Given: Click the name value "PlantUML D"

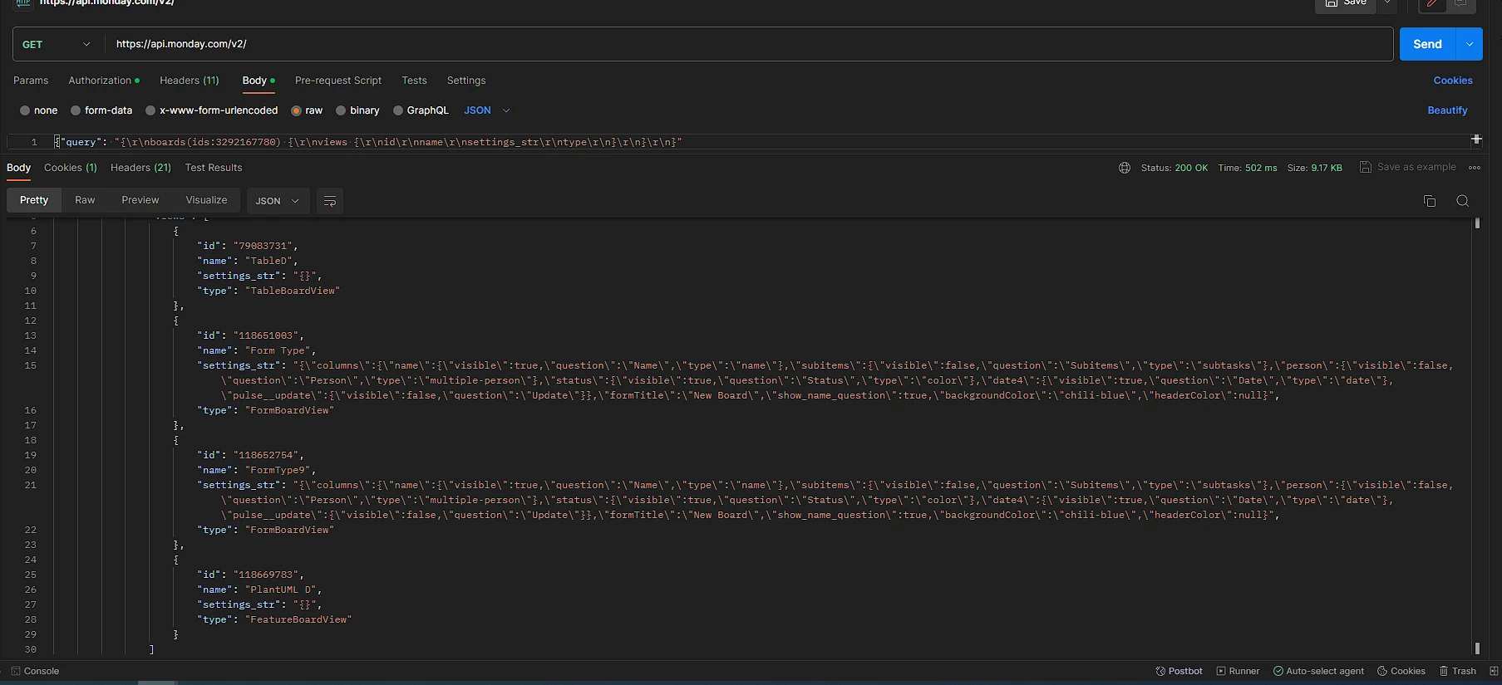Looking at the screenshot, I should pyautogui.click(x=281, y=590).
